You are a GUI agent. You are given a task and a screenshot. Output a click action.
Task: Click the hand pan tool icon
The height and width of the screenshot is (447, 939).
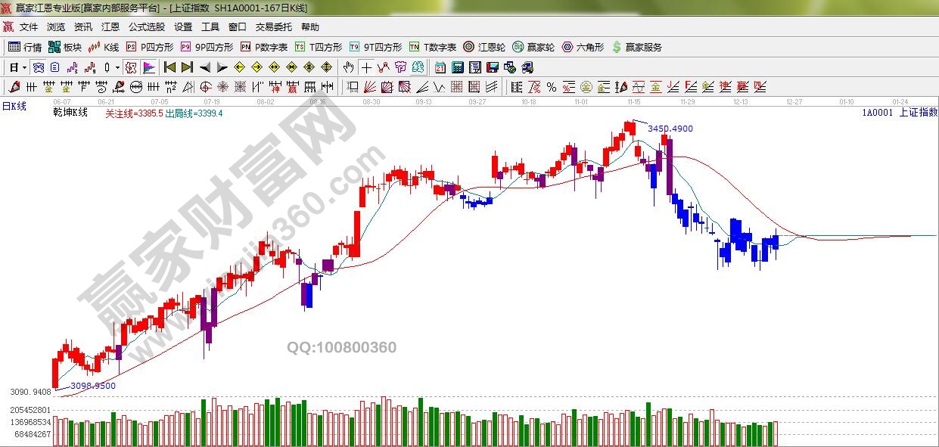point(348,67)
